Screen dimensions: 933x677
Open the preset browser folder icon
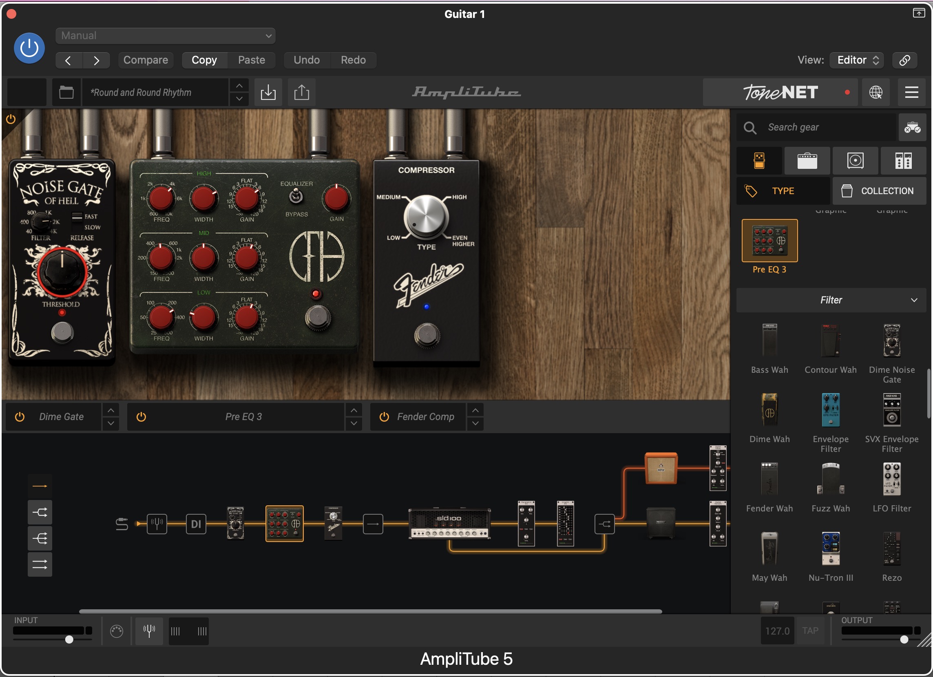click(x=66, y=92)
